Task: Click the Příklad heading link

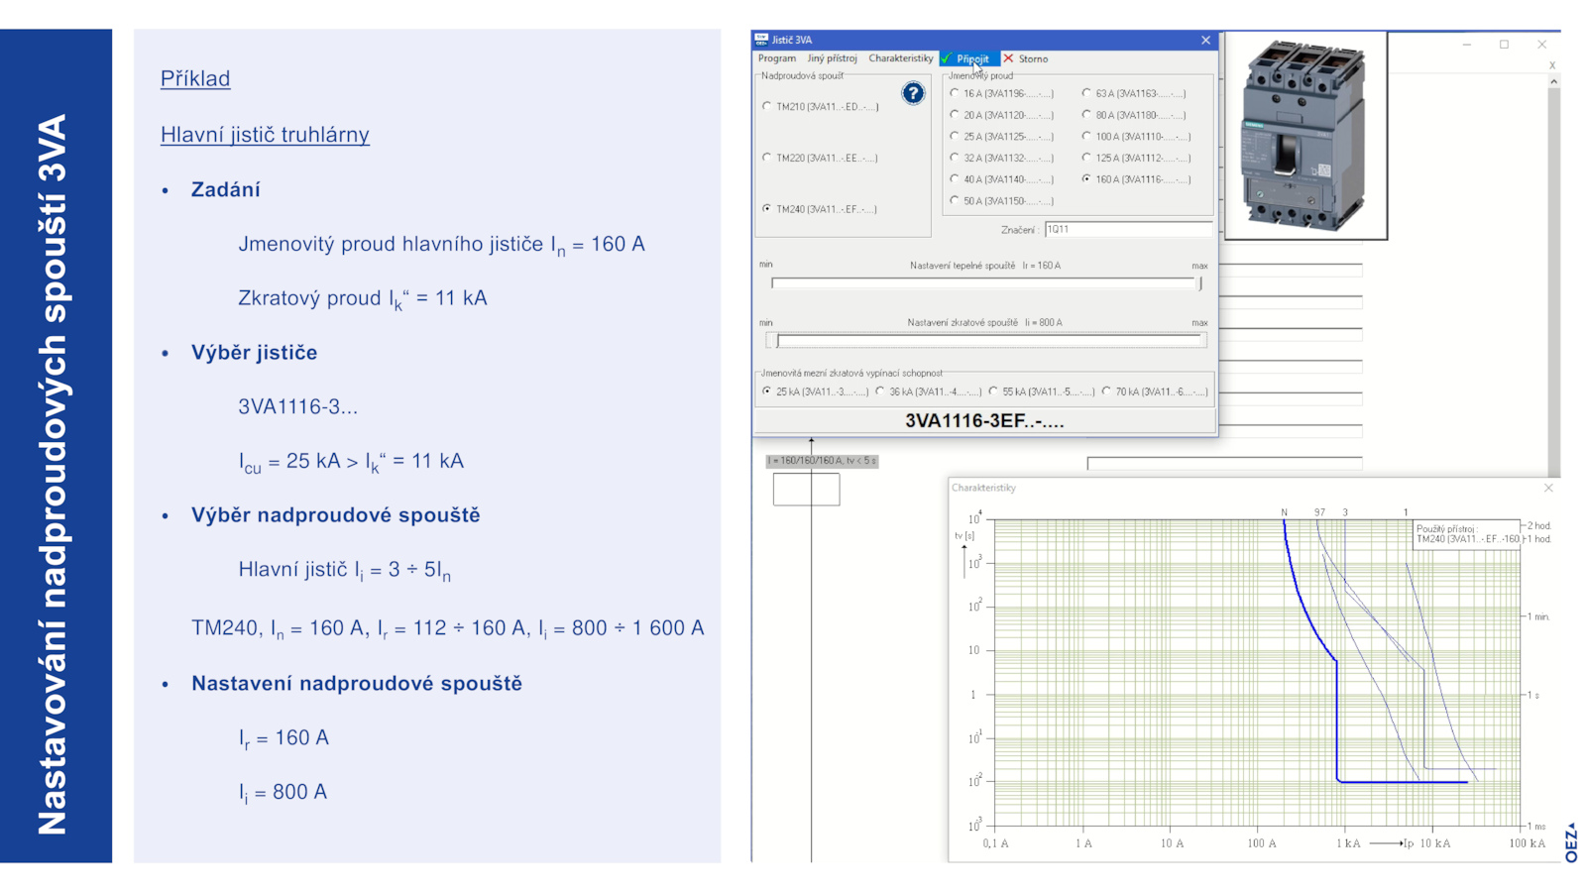Action: [195, 78]
